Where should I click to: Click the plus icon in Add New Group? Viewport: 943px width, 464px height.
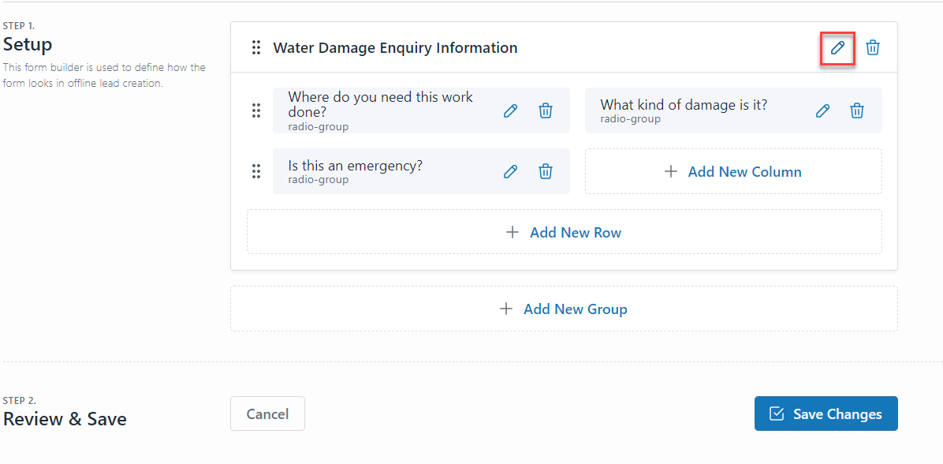click(505, 309)
